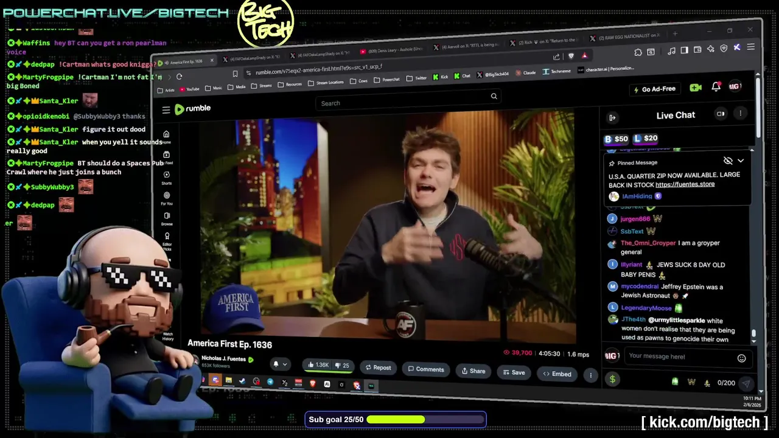Open Editor Picks in Rumble sidebar
This screenshot has width=779, height=438.
[167, 241]
